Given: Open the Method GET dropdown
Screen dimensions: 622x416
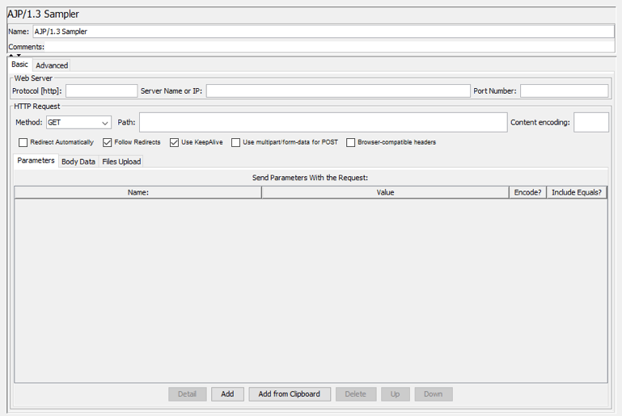Looking at the screenshot, I should point(78,123).
